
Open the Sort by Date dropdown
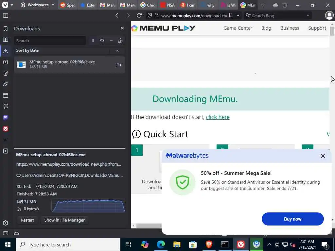click(62, 50)
